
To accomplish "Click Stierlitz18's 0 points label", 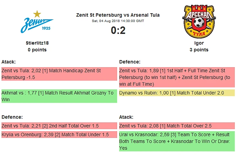I will [37, 50].
